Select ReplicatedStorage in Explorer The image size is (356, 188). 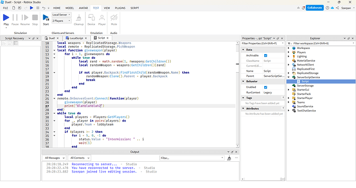pos(308,73)
